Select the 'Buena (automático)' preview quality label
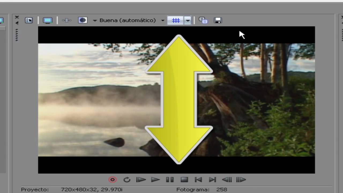 point(128,20)
